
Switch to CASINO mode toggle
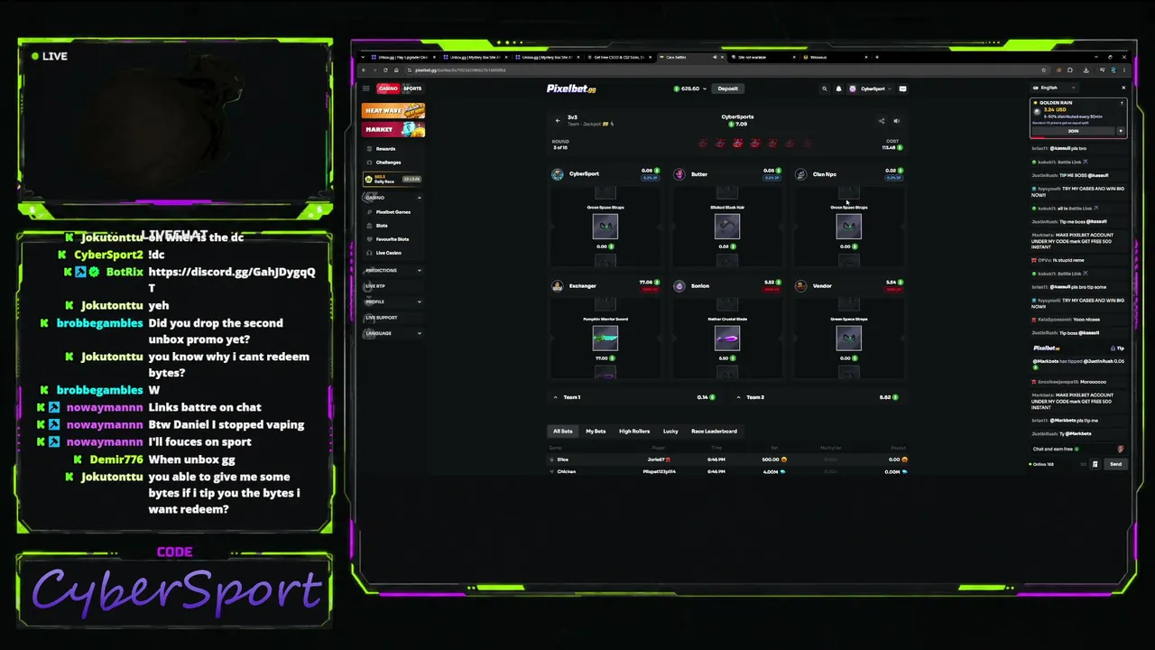point(388,88)
